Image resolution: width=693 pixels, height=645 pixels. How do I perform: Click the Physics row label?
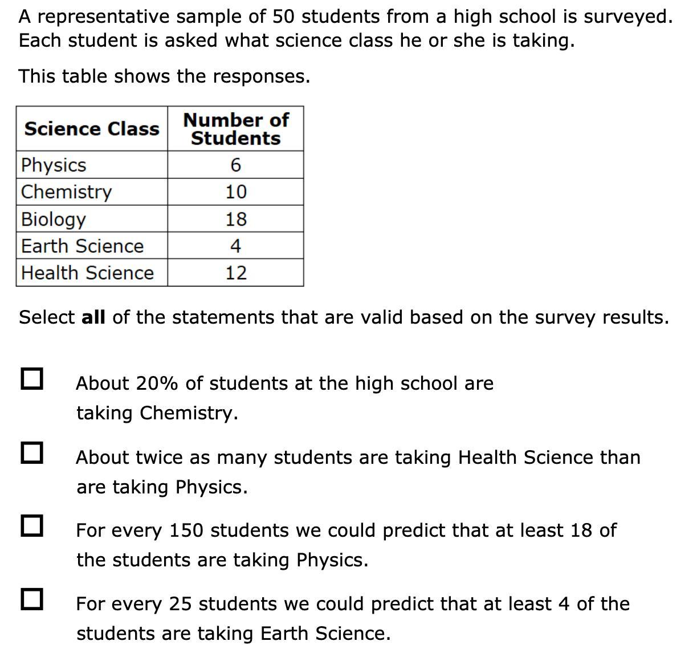54,165
